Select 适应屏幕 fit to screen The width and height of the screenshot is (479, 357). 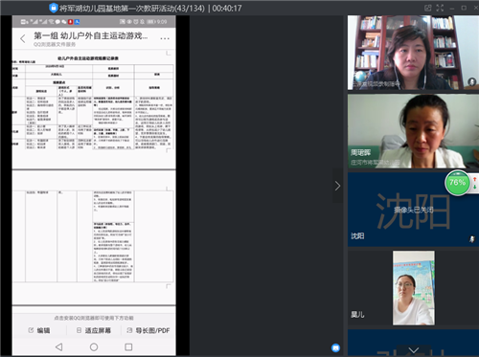coord(94,330)
